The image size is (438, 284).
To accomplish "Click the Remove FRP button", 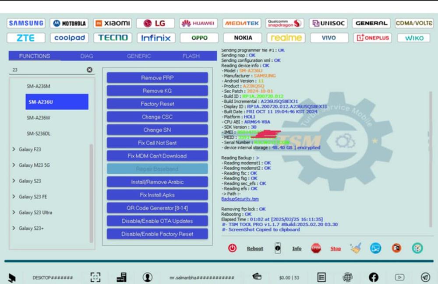I will (x=157, y=78).
